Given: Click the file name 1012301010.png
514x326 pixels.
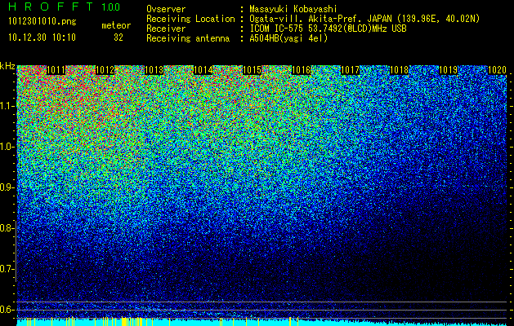Looking at the screenshot, I should point(42,22).
